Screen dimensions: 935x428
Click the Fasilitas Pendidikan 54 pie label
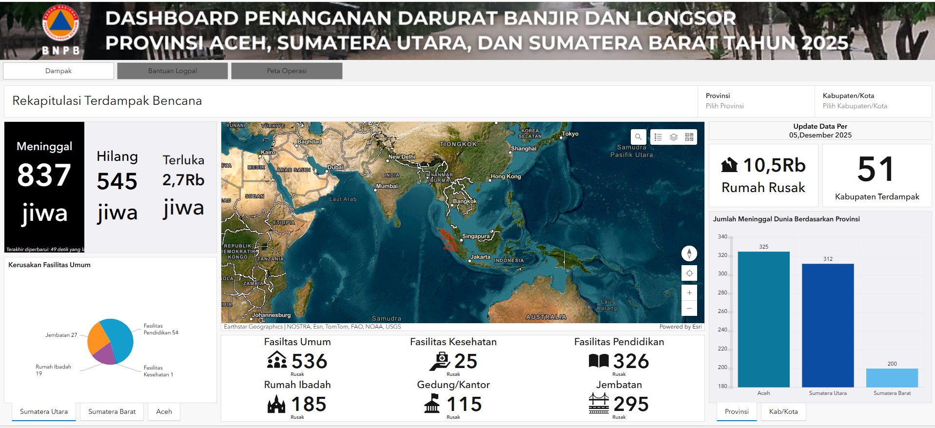click(161, 329)
